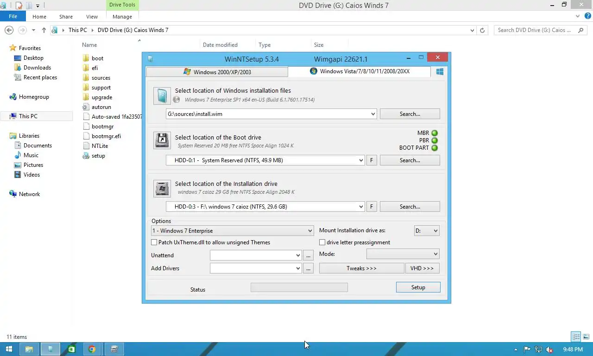Click Search for installation files

pos(410,114)
